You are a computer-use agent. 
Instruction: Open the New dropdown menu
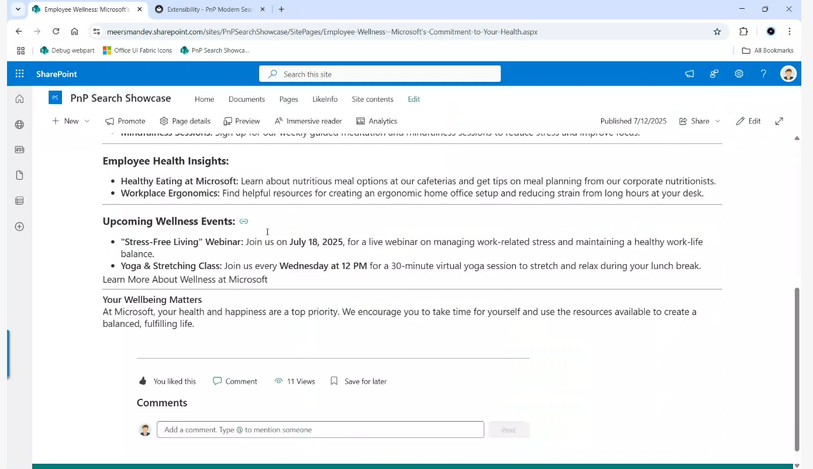coord(71,121)
